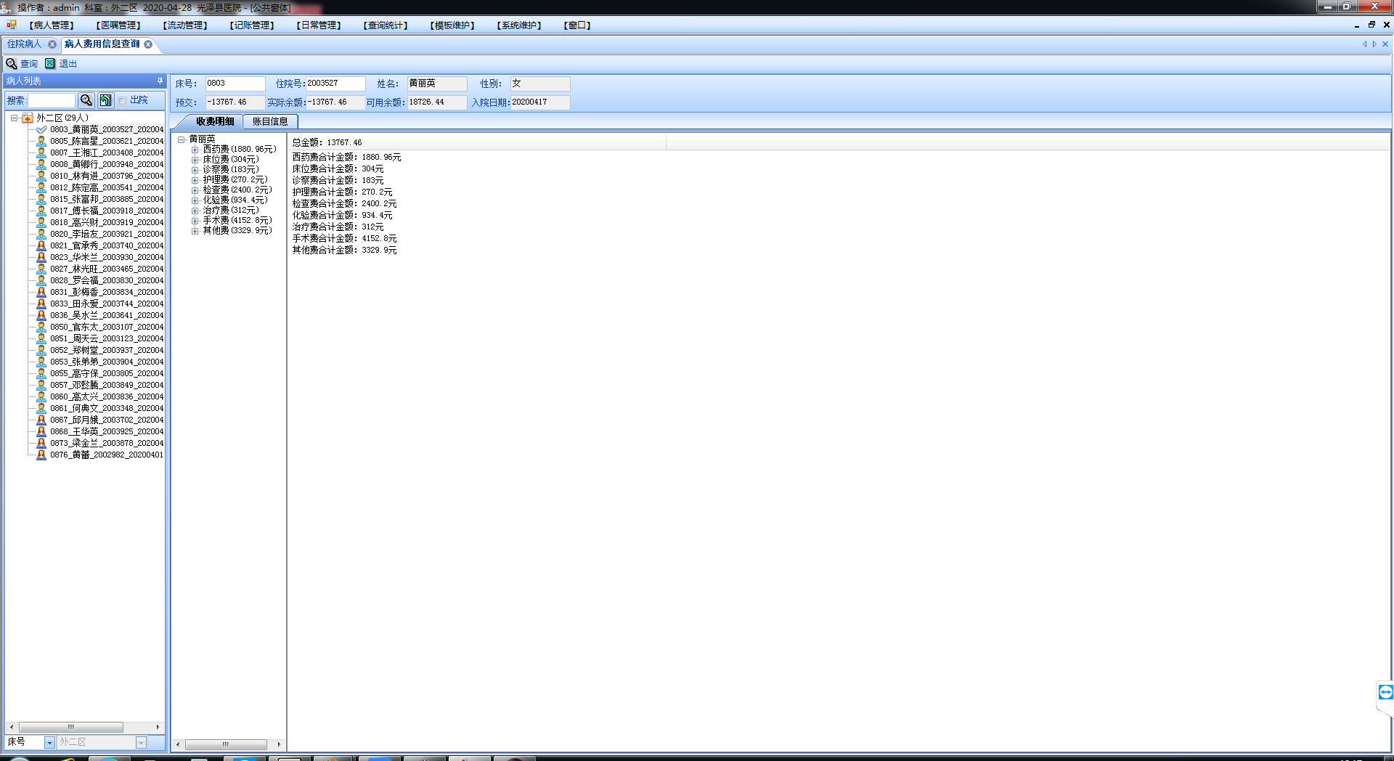This screenshot has height=761, width=1394.
Task: Click the 入院日期 field showing 20200417
Action: point(540,102)
